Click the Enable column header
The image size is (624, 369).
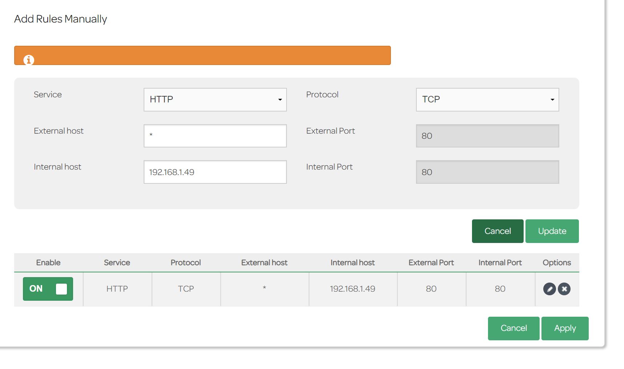[48, 263]
